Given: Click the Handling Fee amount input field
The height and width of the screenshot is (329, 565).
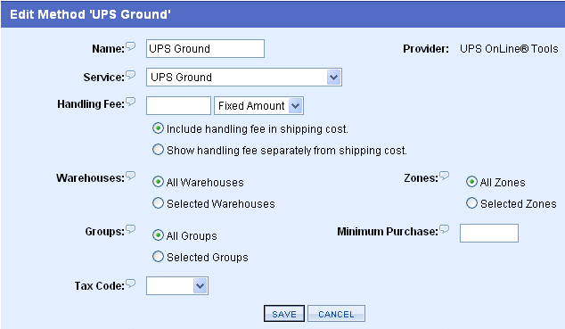Looking at the screenshot, I should tap(178, 105).
